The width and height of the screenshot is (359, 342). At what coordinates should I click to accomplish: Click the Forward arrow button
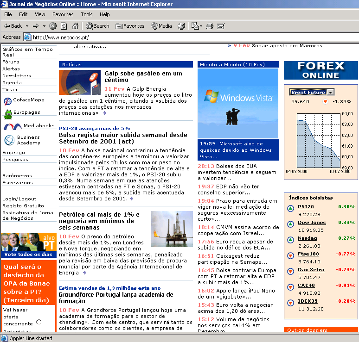[36, 26]
